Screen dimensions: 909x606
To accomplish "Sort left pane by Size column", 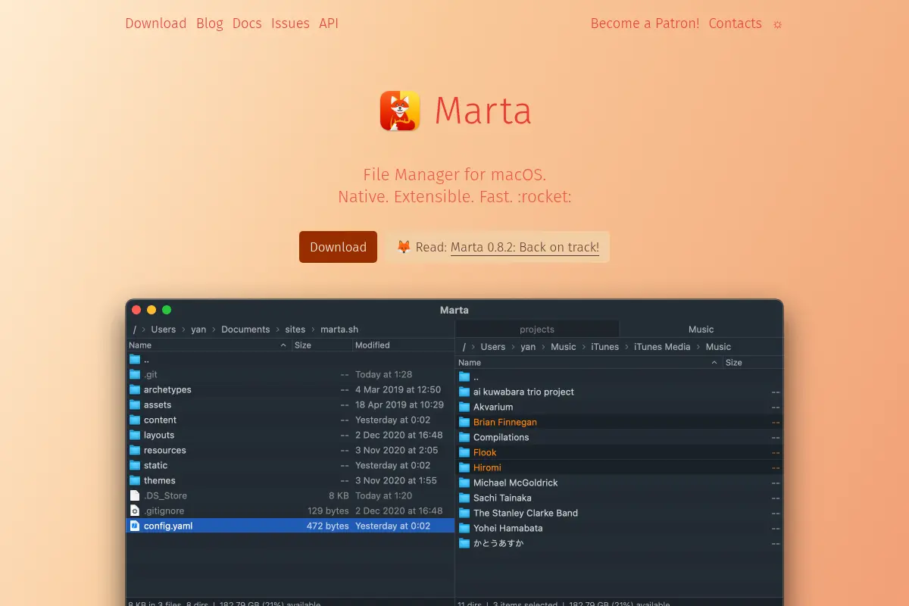I will click(x=322, y=345).
